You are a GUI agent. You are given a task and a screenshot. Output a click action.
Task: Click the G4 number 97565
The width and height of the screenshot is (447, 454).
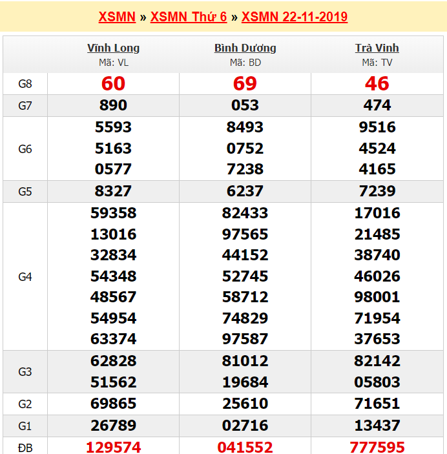tap(245, 234)
